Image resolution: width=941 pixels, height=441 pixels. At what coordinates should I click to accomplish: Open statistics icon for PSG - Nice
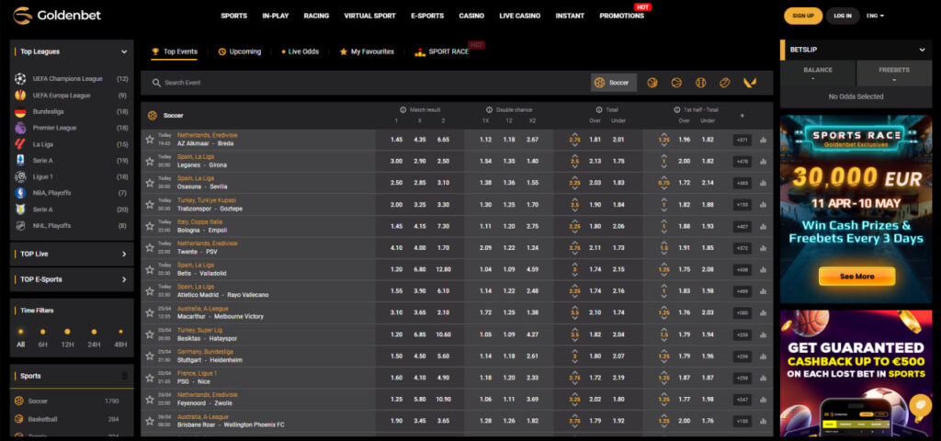(x=763, y=378)
